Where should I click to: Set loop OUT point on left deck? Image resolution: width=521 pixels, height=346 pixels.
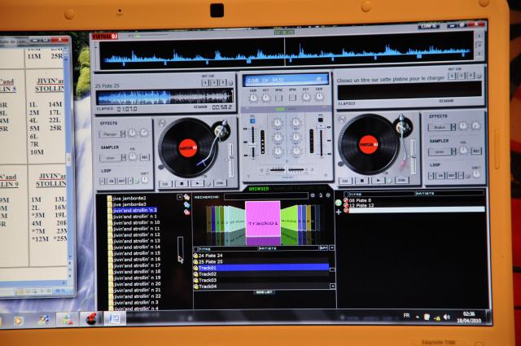(x=121, y=182)
